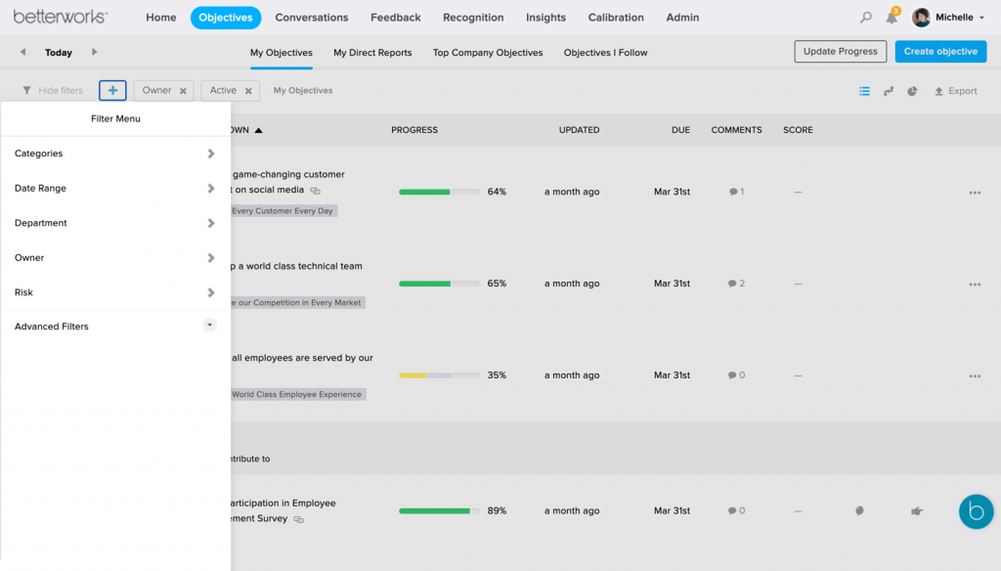Click the Create objective button

coord(940,51)
